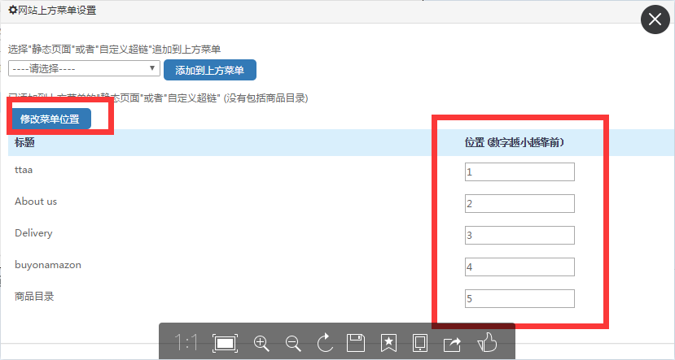Click the thumbs-up like icon
The image size is (675, 360).
pyautogui.click(x=487, y=342)
